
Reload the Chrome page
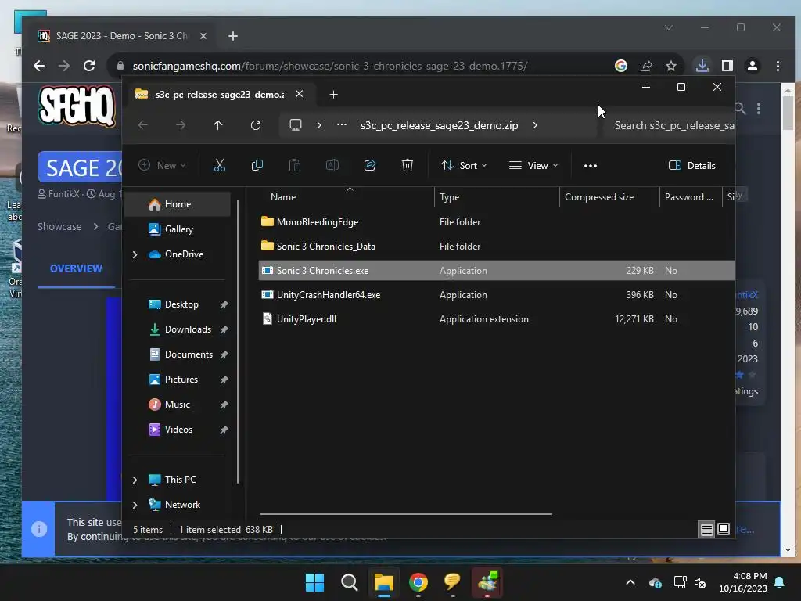[89, 66]
